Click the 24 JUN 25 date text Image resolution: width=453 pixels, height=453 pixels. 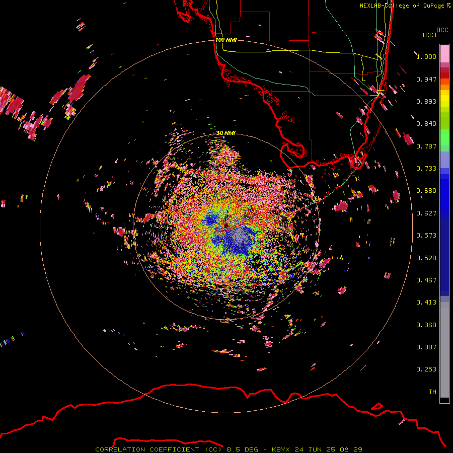315,449
